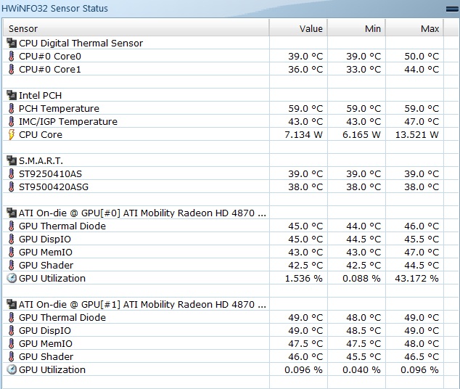Click the 43.172 % max utilization value

tap(416, 278)
